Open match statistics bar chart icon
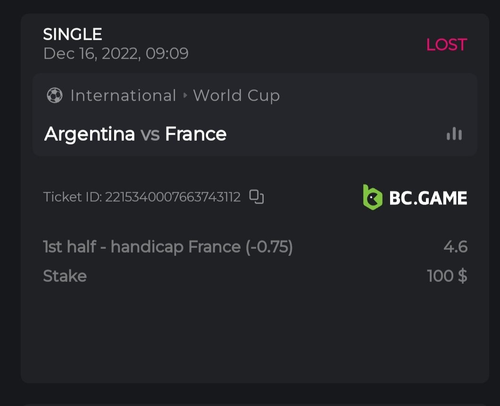 pos(454,134)
